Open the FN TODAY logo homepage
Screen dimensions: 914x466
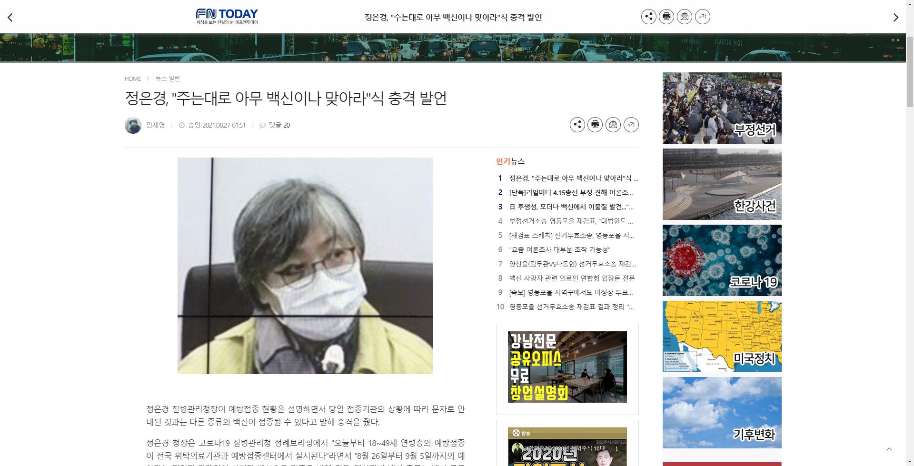point(227,17)
